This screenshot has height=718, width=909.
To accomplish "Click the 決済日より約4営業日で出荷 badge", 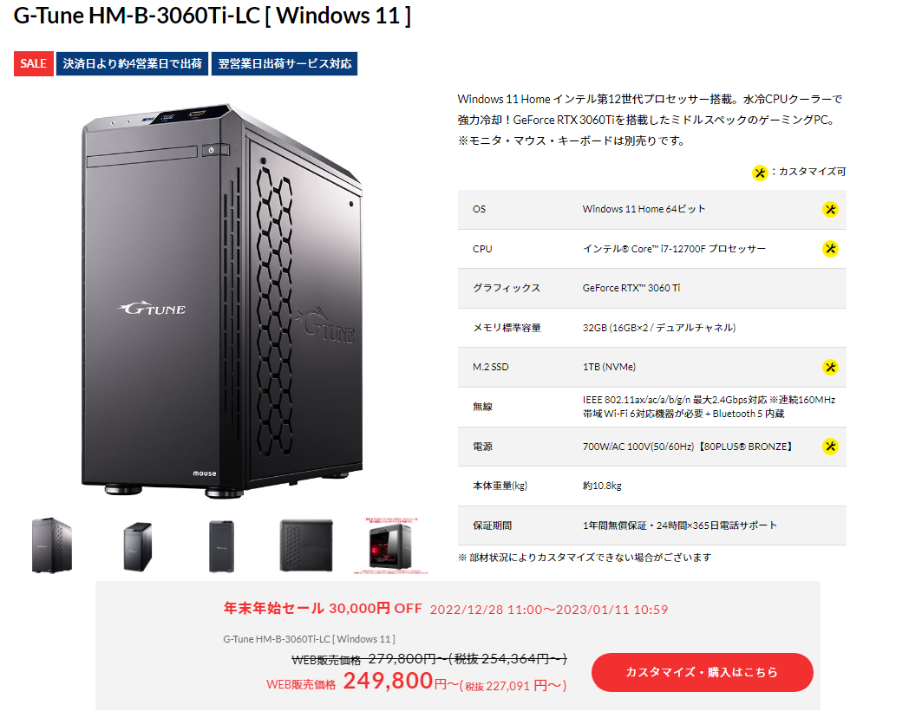I will pyautogui.click(x=132, y=64).
